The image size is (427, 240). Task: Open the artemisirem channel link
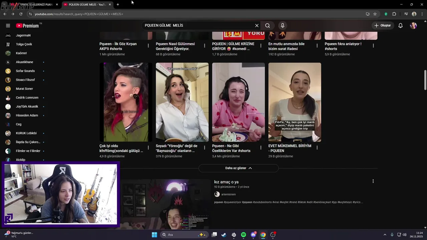(x=229, y=194)
